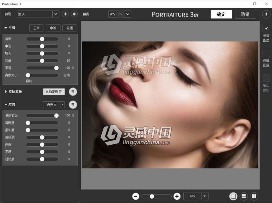Toggle 增强 on/off button

point(73,105)
